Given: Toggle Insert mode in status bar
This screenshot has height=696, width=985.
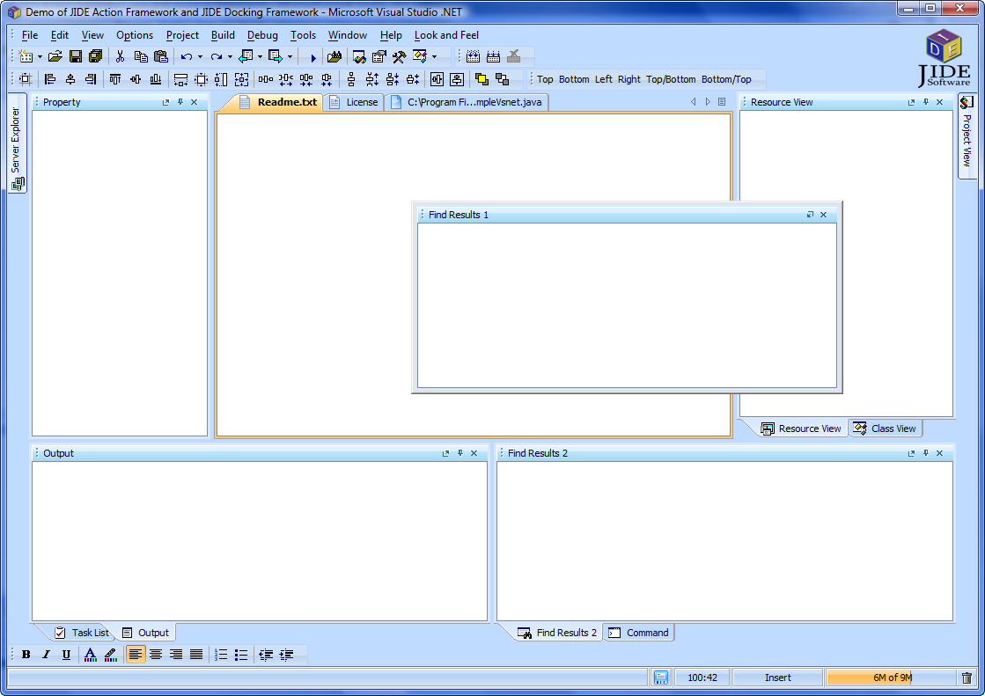Looking at the screenshot, I should tap(777, 678).
